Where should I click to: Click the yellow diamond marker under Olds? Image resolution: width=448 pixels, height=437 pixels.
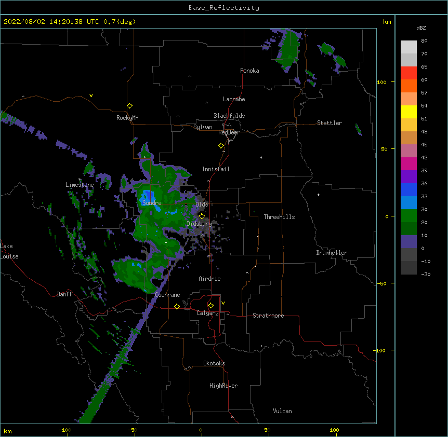202,216
